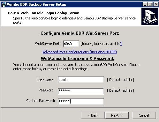Go to the previous step with Back
The height and width of the screenshot is (122, 159).
tap(93, 115)
